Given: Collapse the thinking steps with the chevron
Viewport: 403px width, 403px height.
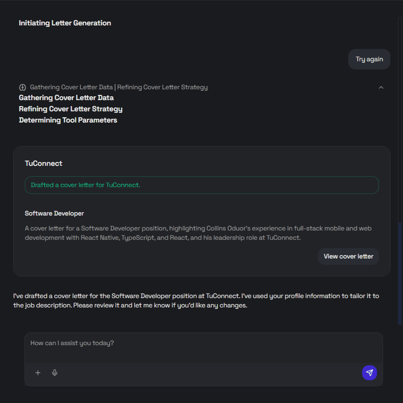Looking at the screenshot, I should (381, 87).
